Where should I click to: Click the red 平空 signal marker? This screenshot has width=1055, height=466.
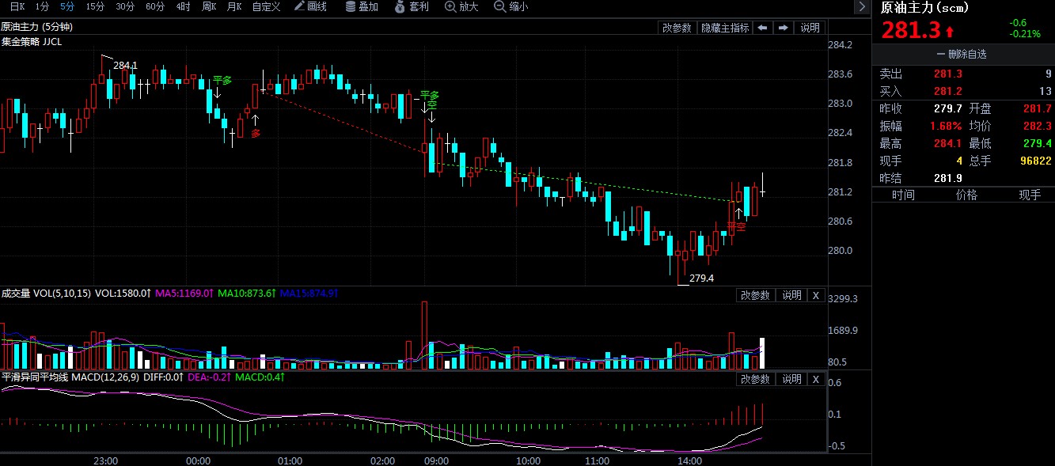click(736, 226)
